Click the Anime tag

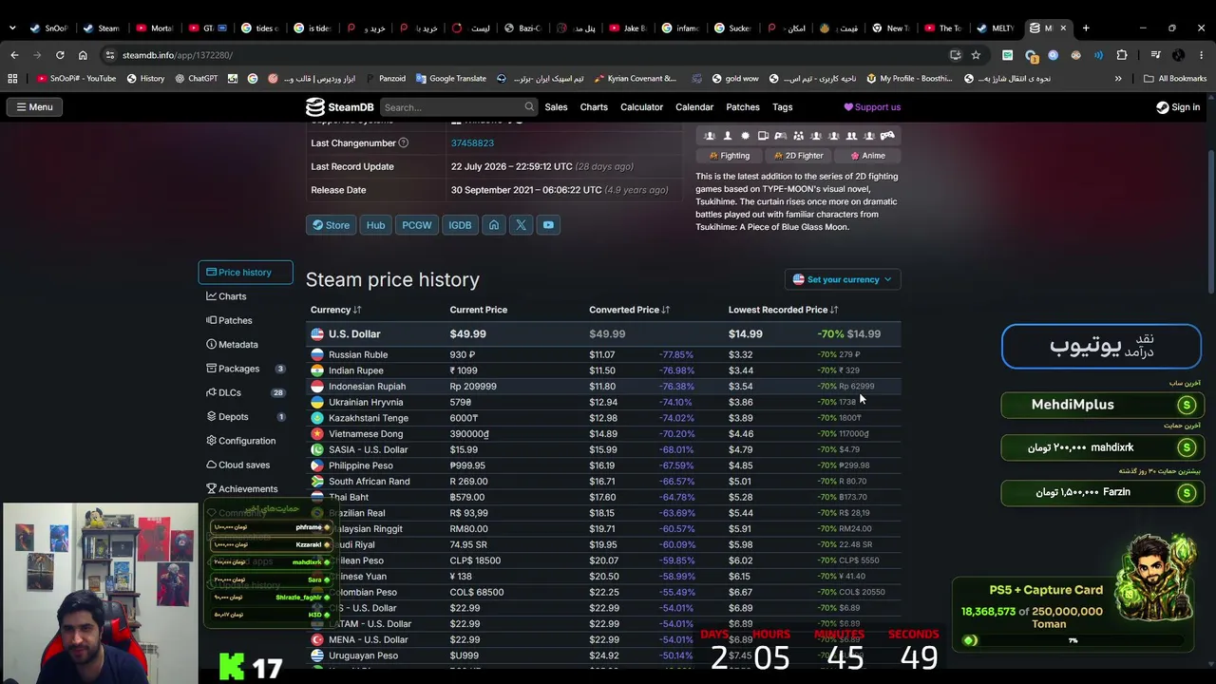coord(868,156)
